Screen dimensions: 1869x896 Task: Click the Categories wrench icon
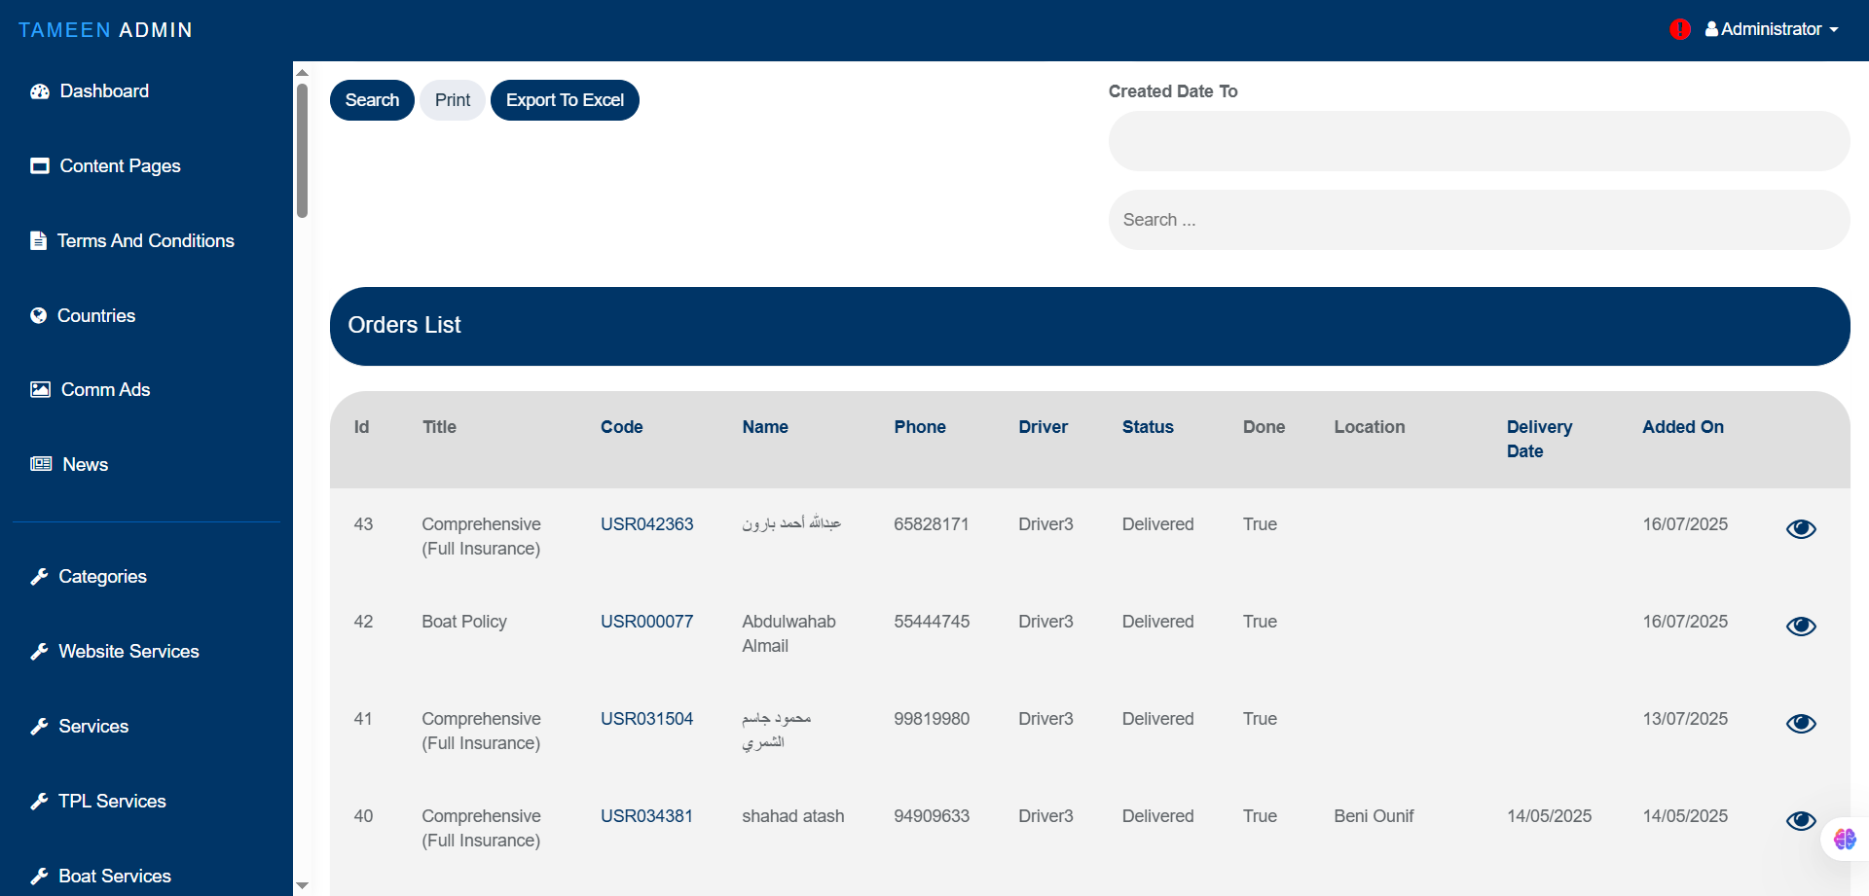click(39, 577)
